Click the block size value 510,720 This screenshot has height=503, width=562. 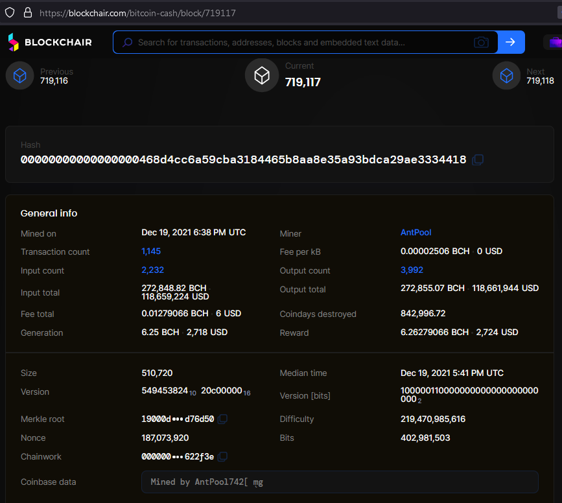(x=157, y=373)
